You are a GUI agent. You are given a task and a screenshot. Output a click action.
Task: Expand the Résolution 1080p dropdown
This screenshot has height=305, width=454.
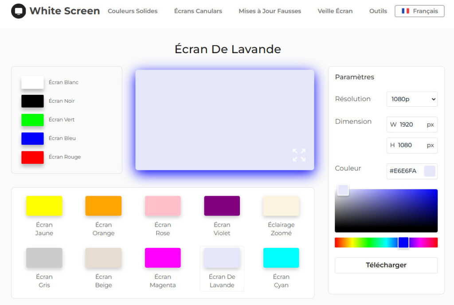tap(411, 99)
